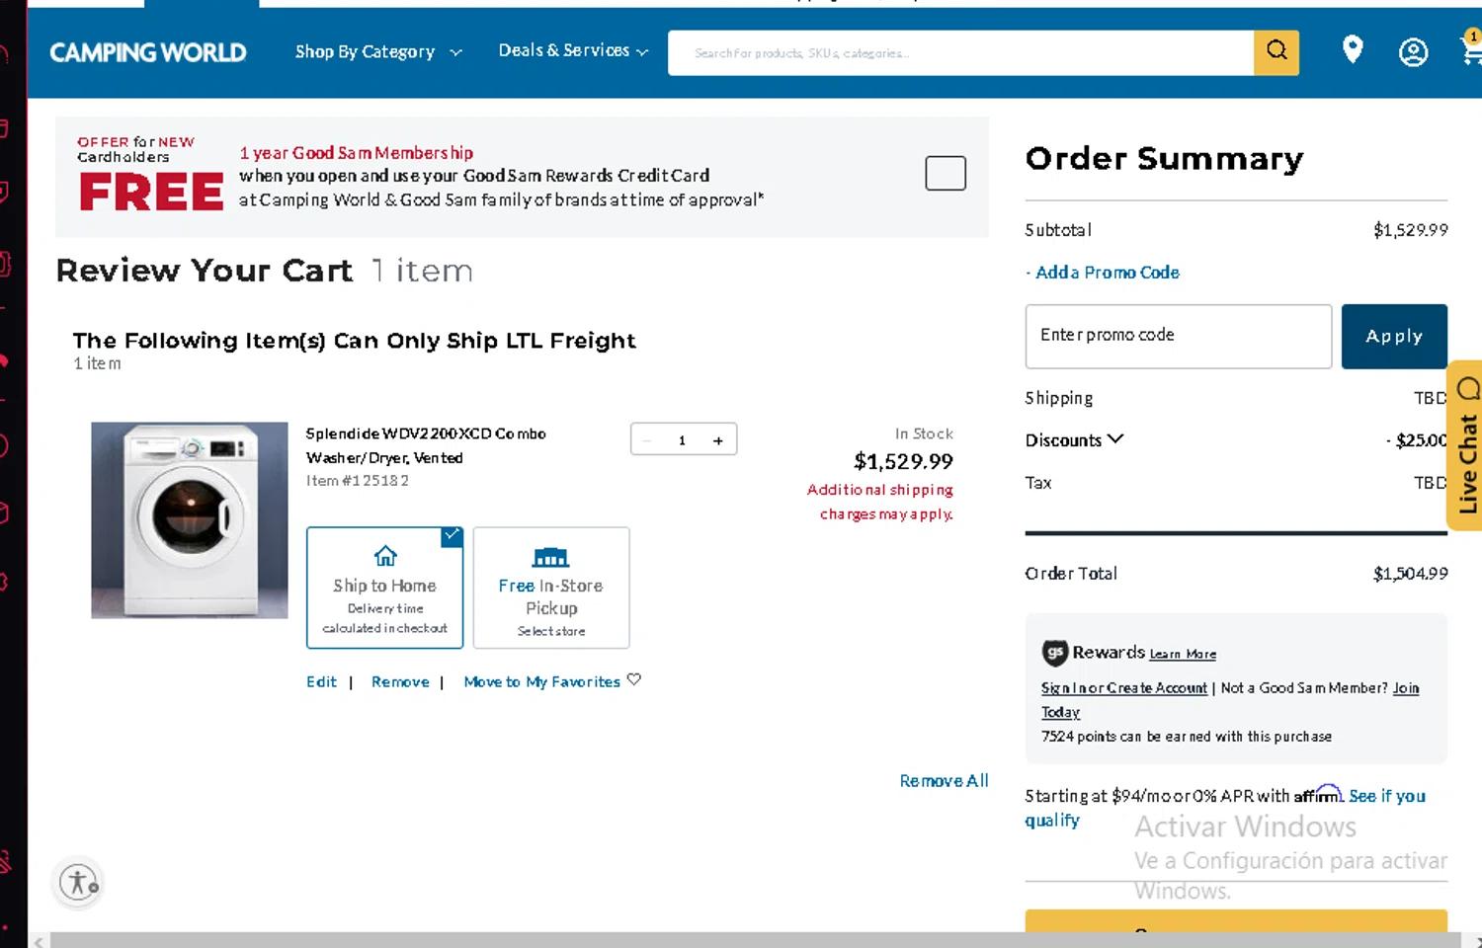Click the Apply promo code button
1482x948 pixels.
tap(1394, 337)
